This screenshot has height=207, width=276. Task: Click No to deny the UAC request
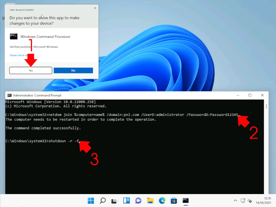pyautogui.click(x=73, y=70)
